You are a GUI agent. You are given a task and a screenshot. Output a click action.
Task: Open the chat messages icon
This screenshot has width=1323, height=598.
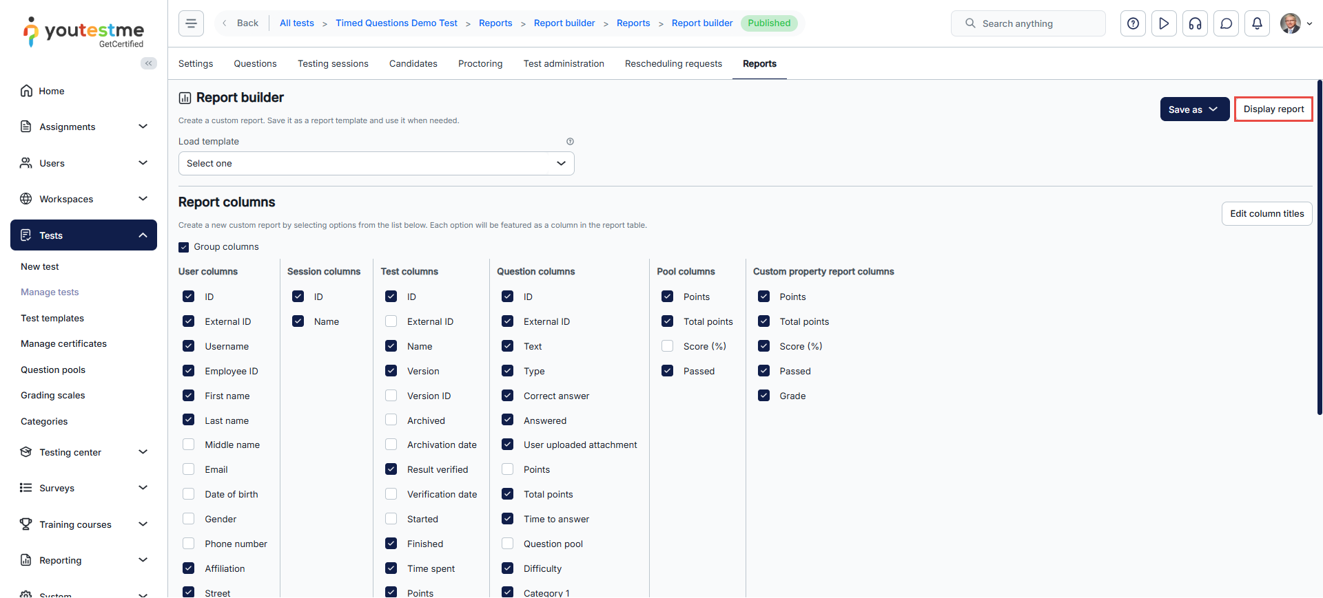1226,23
